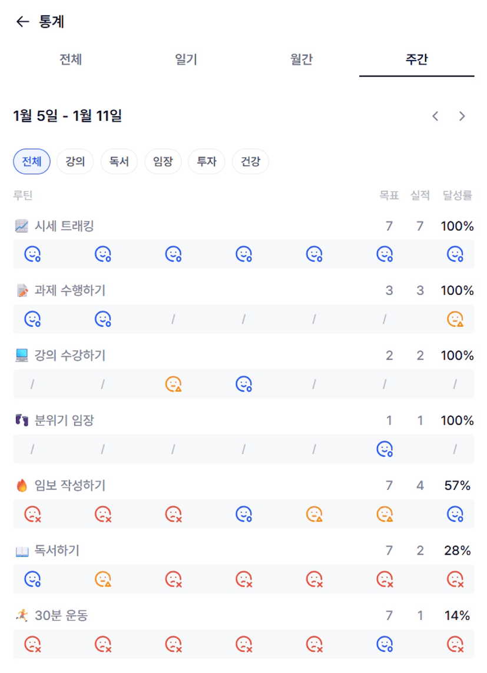Image resolution: width=487 pixels, height=673 pixels.
Task: Go to the next week
Action: 462,116
